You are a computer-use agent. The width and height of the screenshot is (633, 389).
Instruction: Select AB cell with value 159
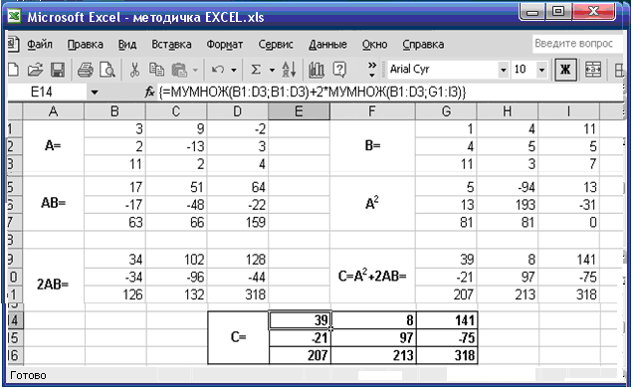click(x=237, y=222)
